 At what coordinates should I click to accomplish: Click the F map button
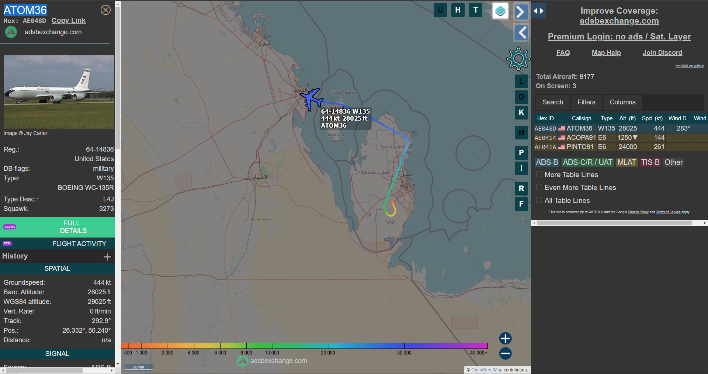pos(521,204)
